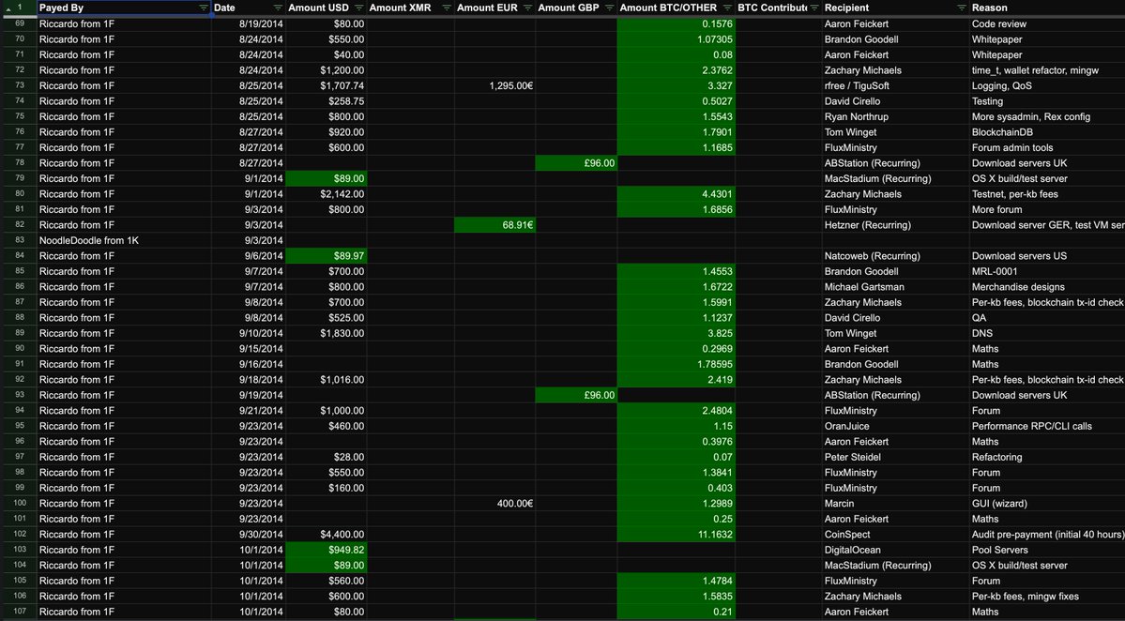This screenshot has height=621, width=1125.
Task: Select the $89.97 cell
Action: (x=326, y=256)
